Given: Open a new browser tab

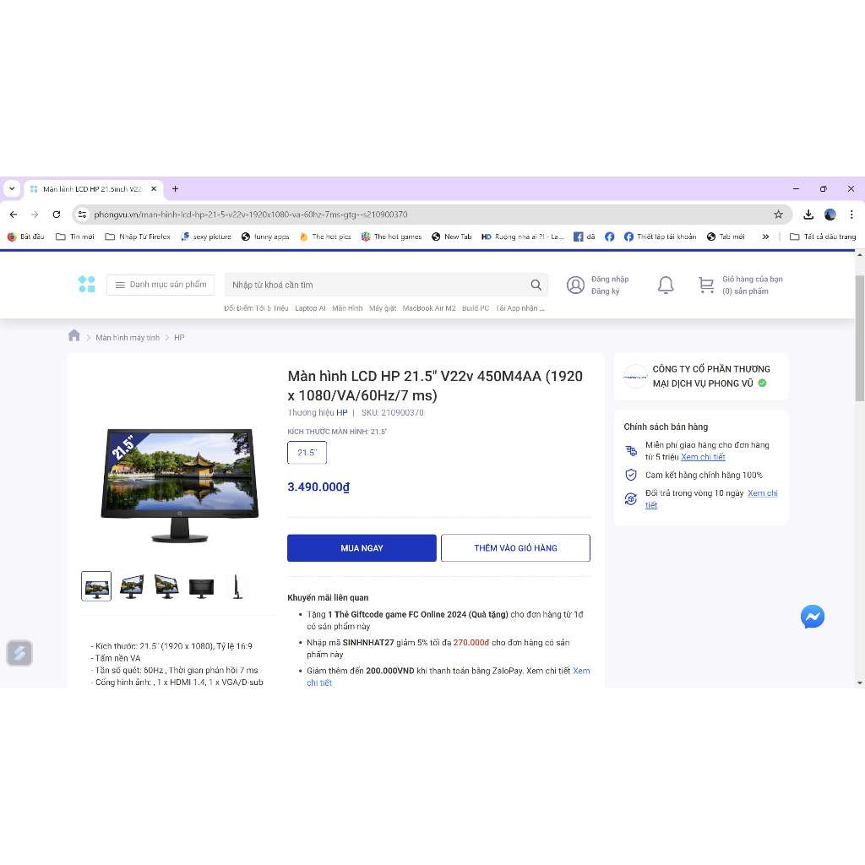Looking at the screenshot, I should click(x=176, y=189).
